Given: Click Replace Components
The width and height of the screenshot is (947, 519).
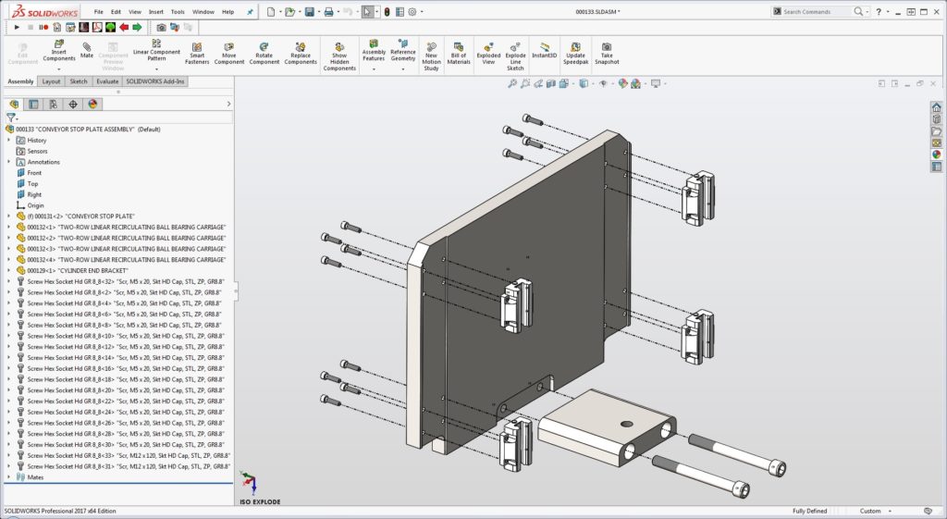Looking at the screenshot, I should tap(301, 53).
